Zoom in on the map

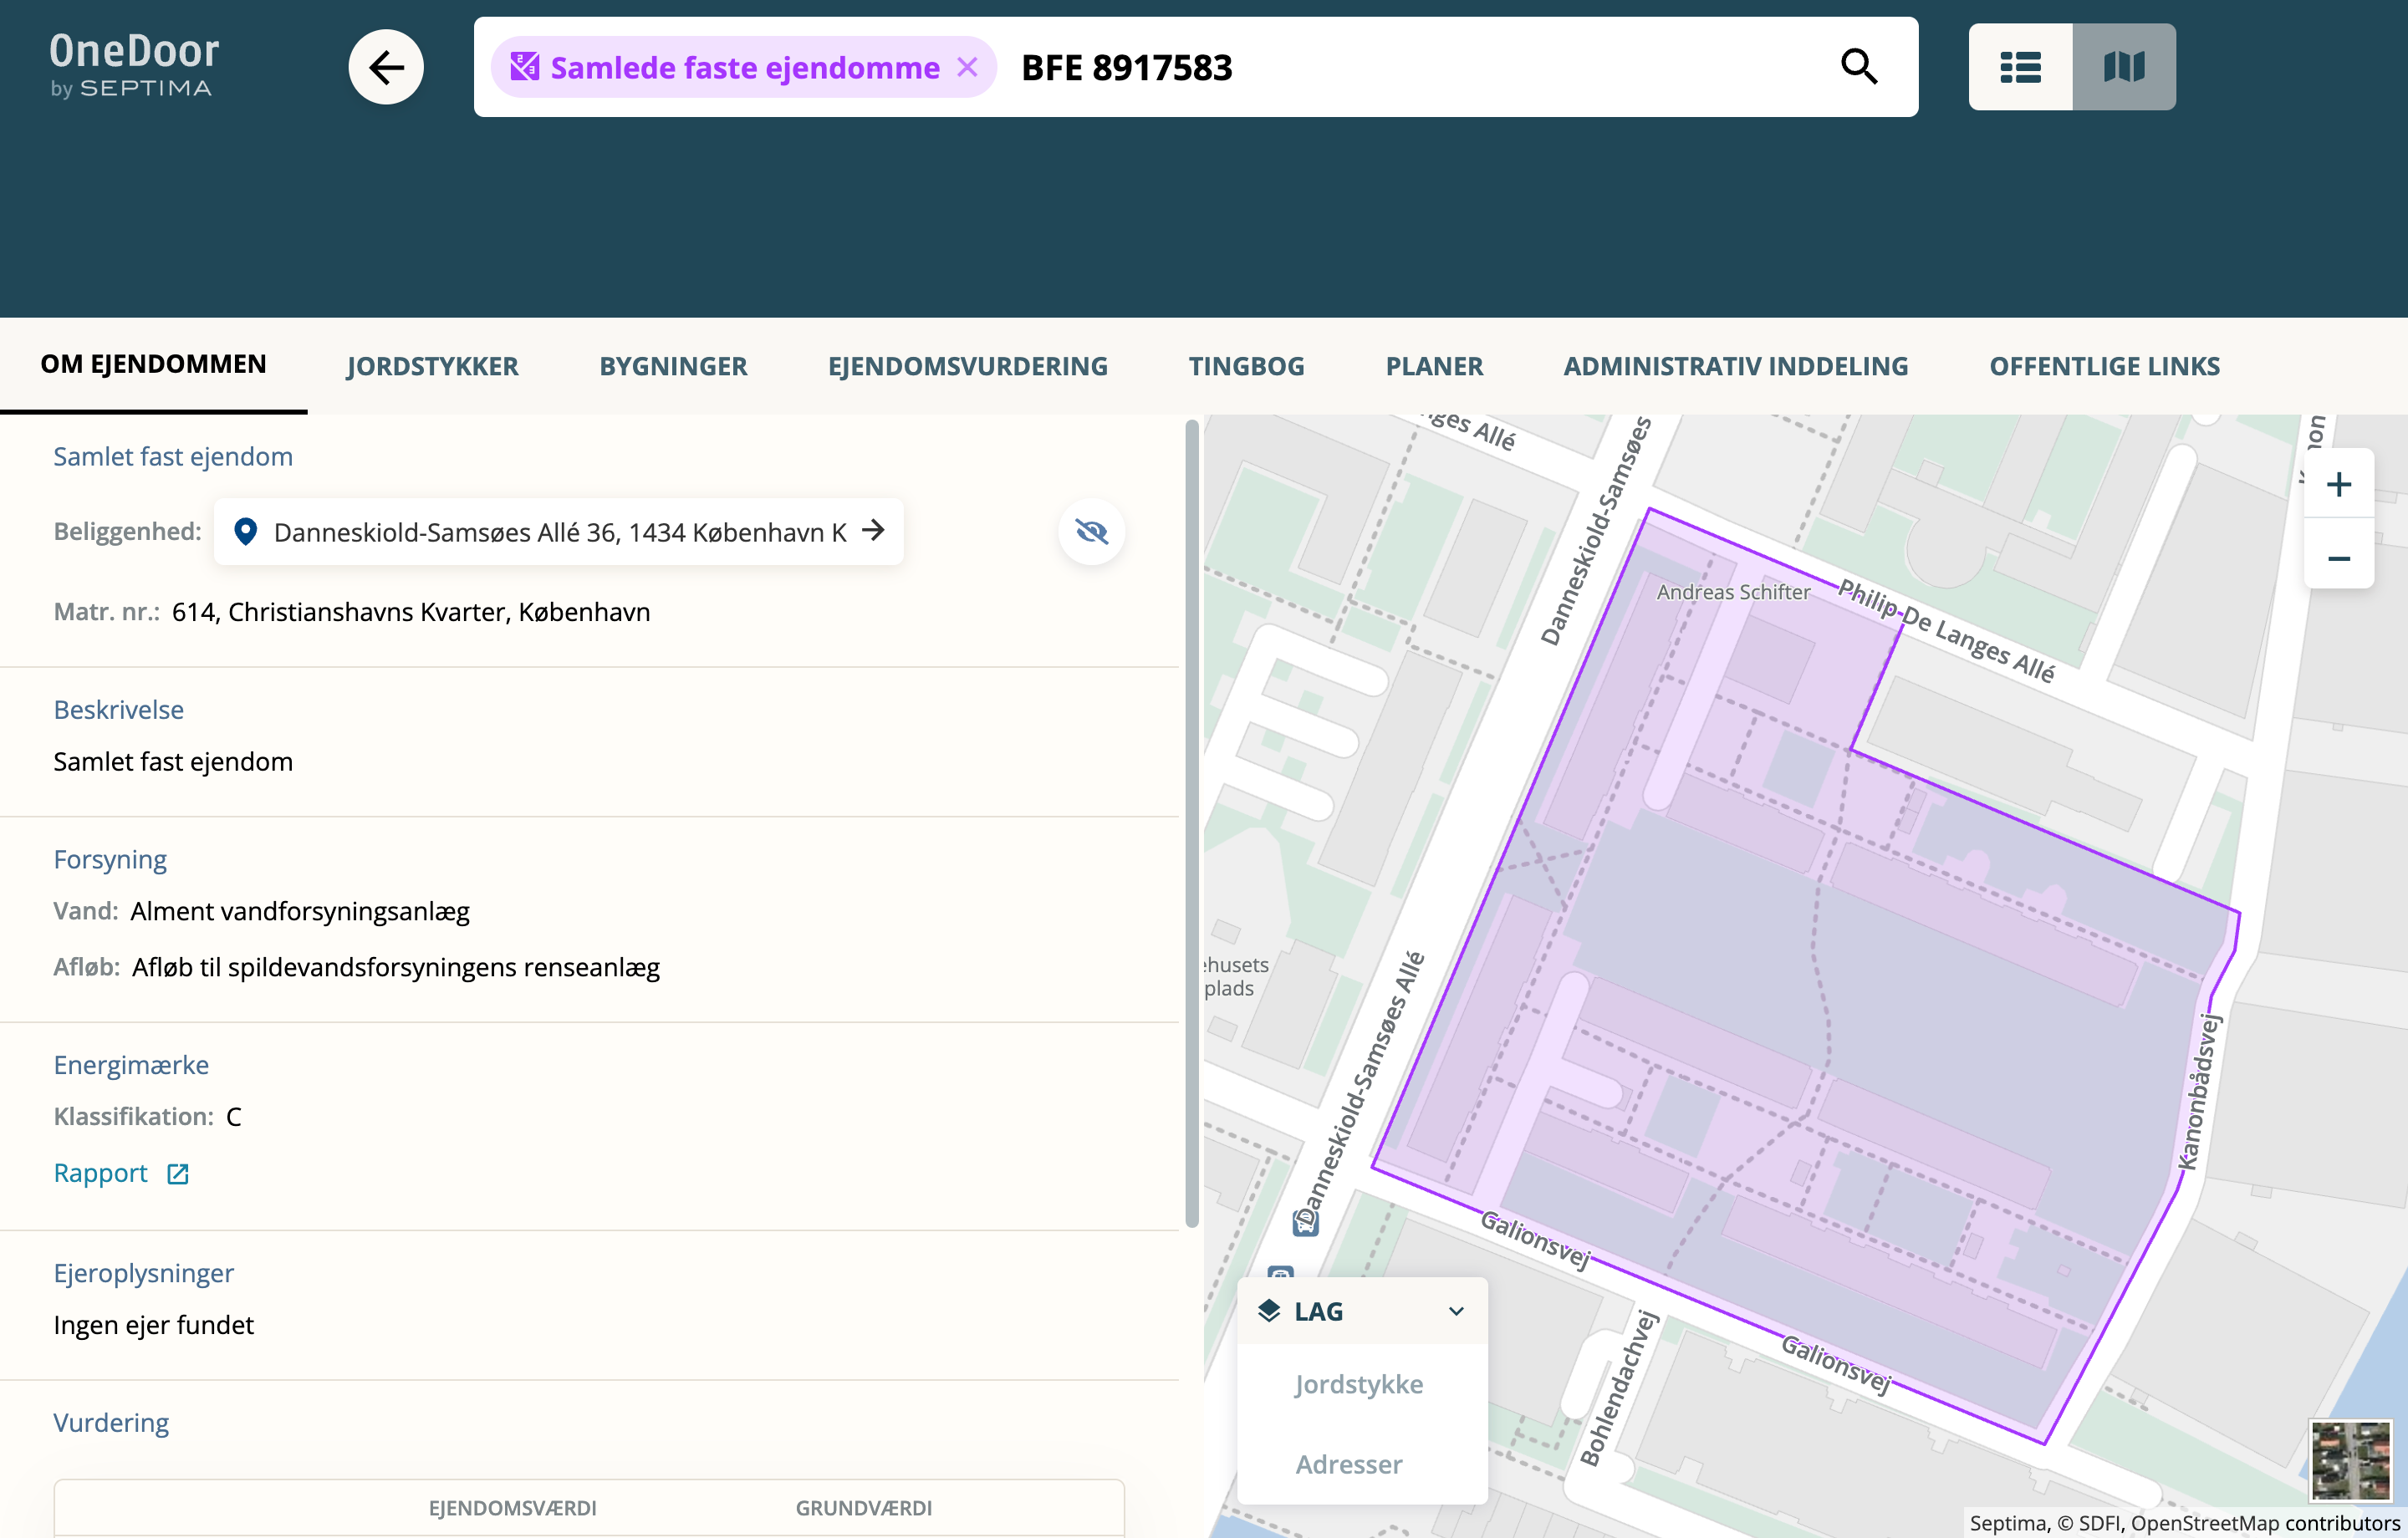point(2338,485)
